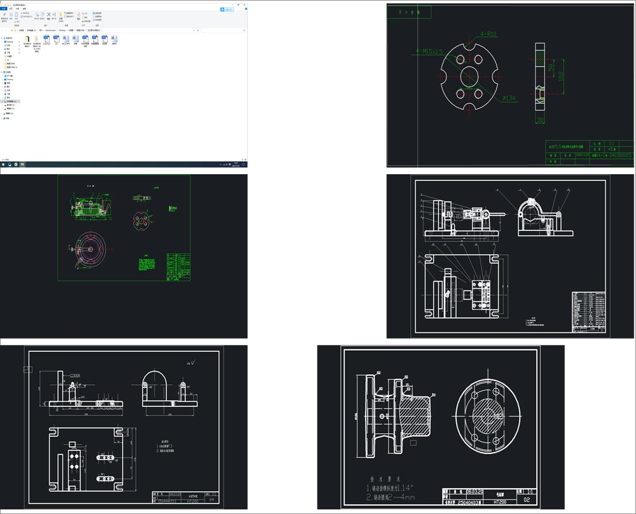636x514 pixels.
Task: Click the blue Help icon in Explorer
Action: click(246, 9)
